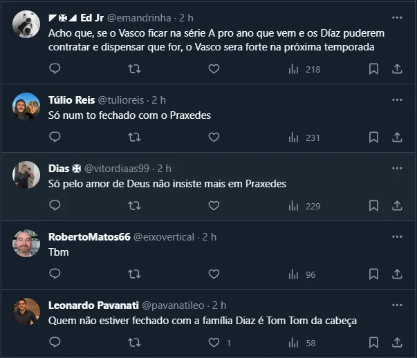The width and height of the screenshot is (417, 358).
Task: Reply to the tweet by Dias
Action: [x=55, y=206]
